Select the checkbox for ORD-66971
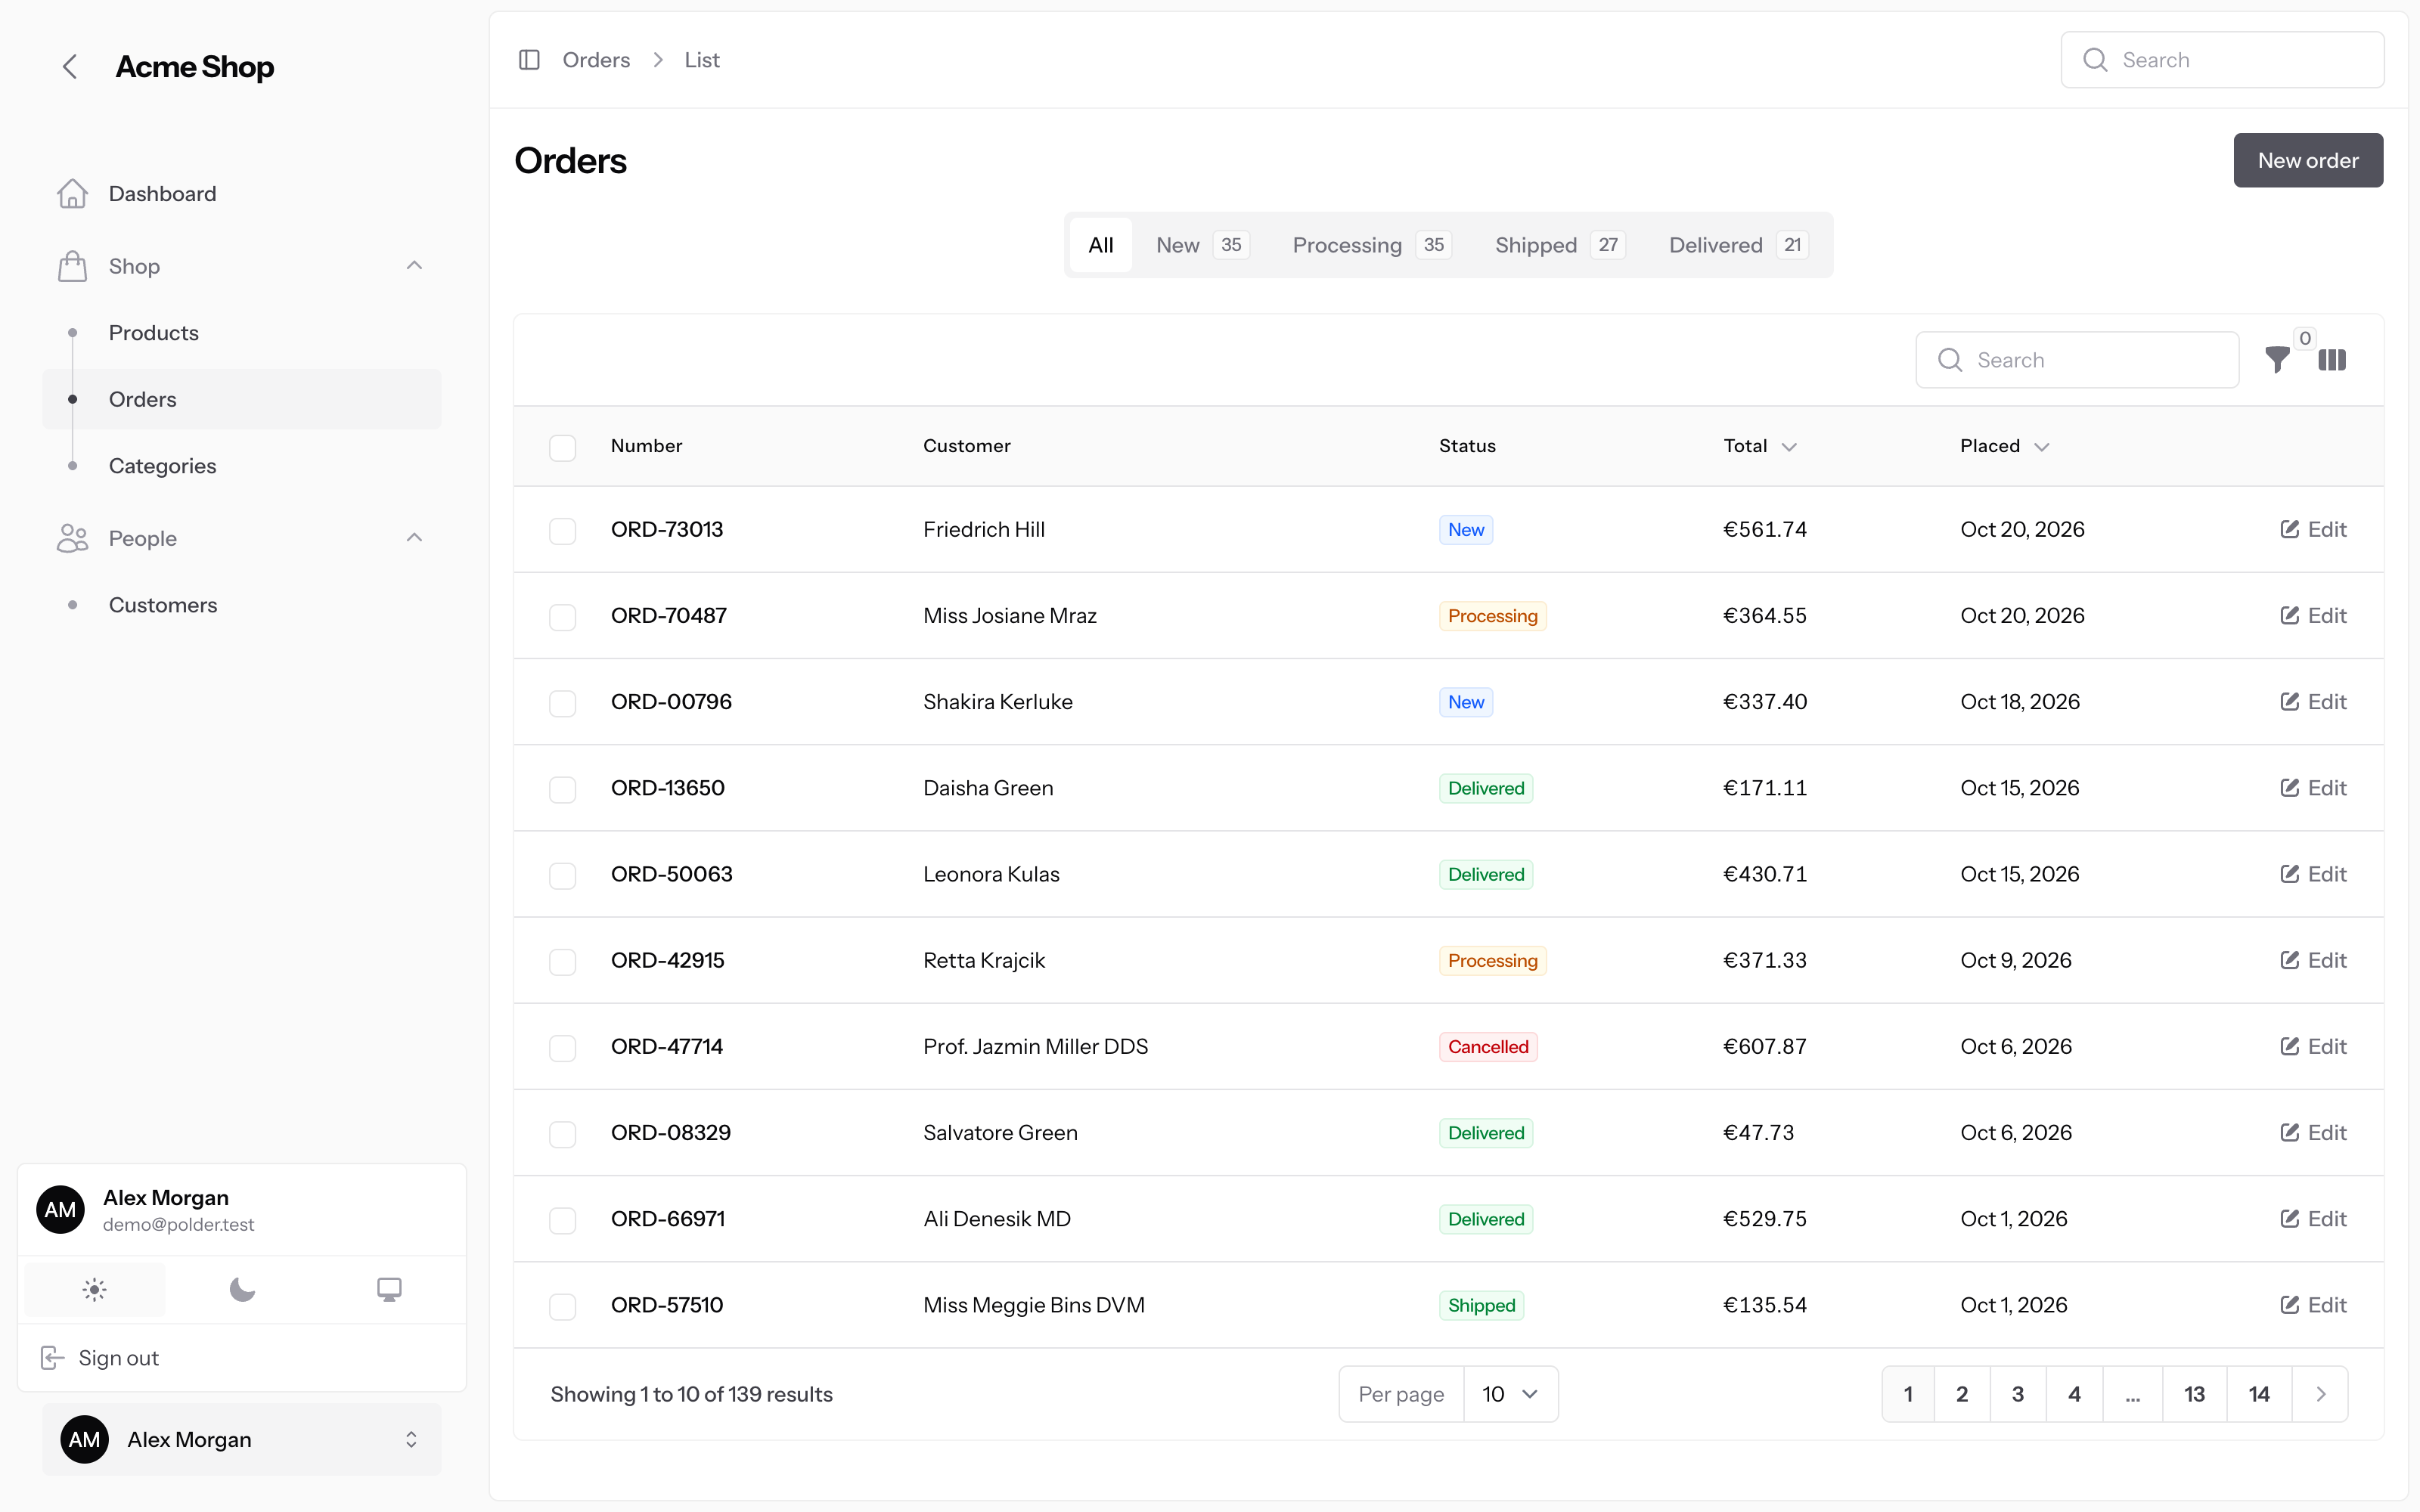The width and height of the screenshot is (2420, 1512). [562, 1220]
